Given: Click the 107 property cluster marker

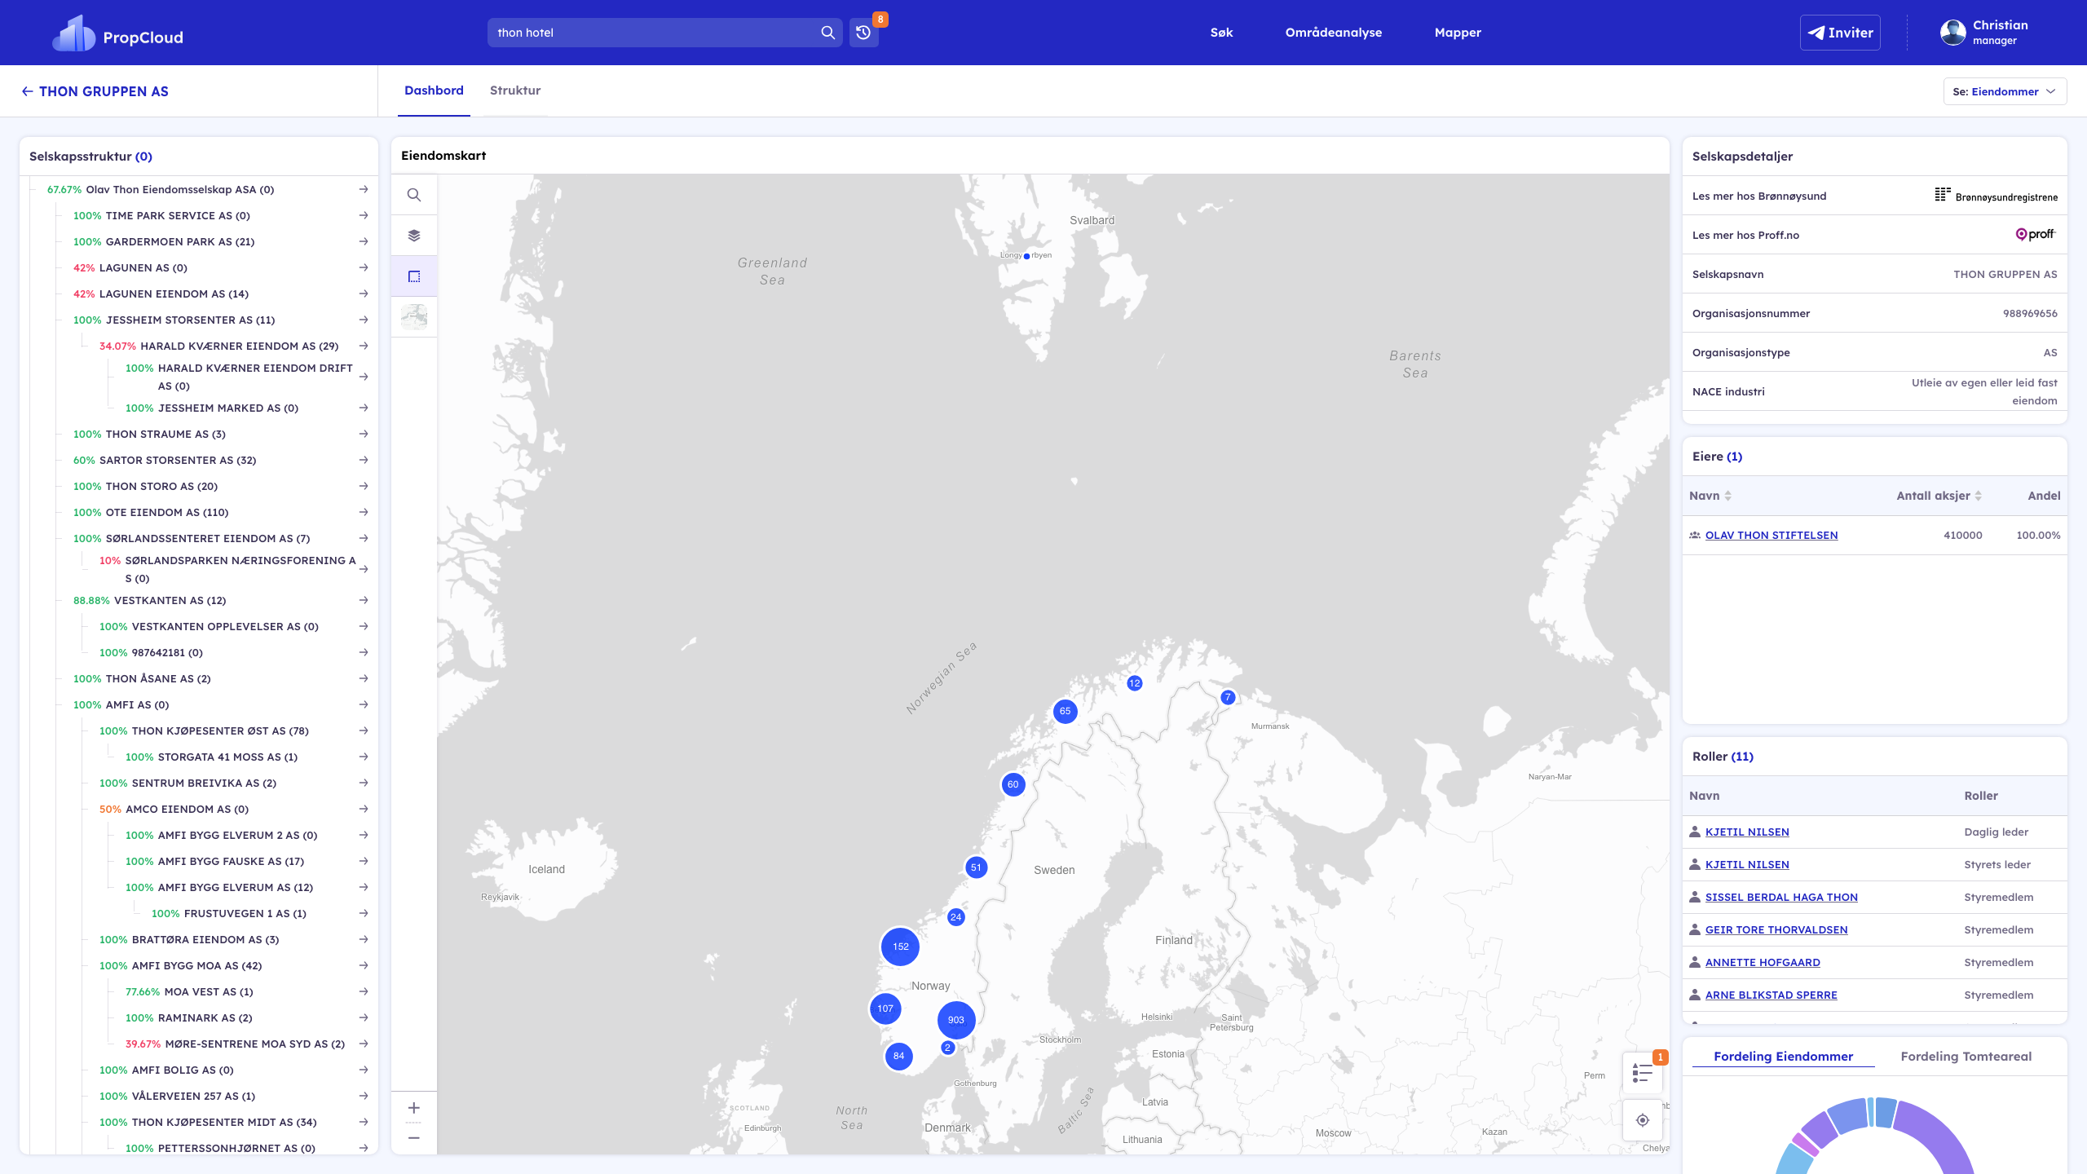Looking at the screenshot, I should pos(885,1008).
